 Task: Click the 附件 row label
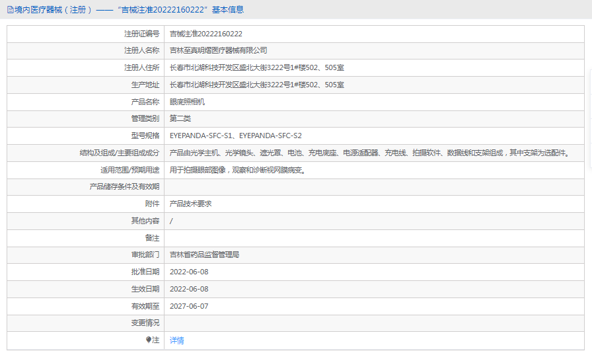pos(152,204)
